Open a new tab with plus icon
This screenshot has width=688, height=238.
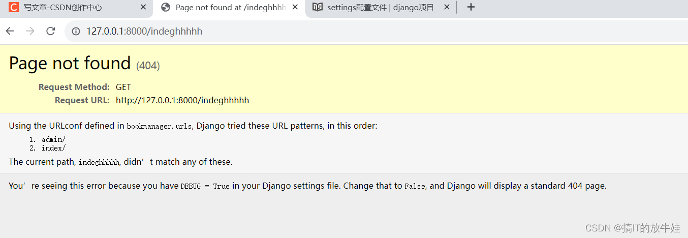(471, 7)
